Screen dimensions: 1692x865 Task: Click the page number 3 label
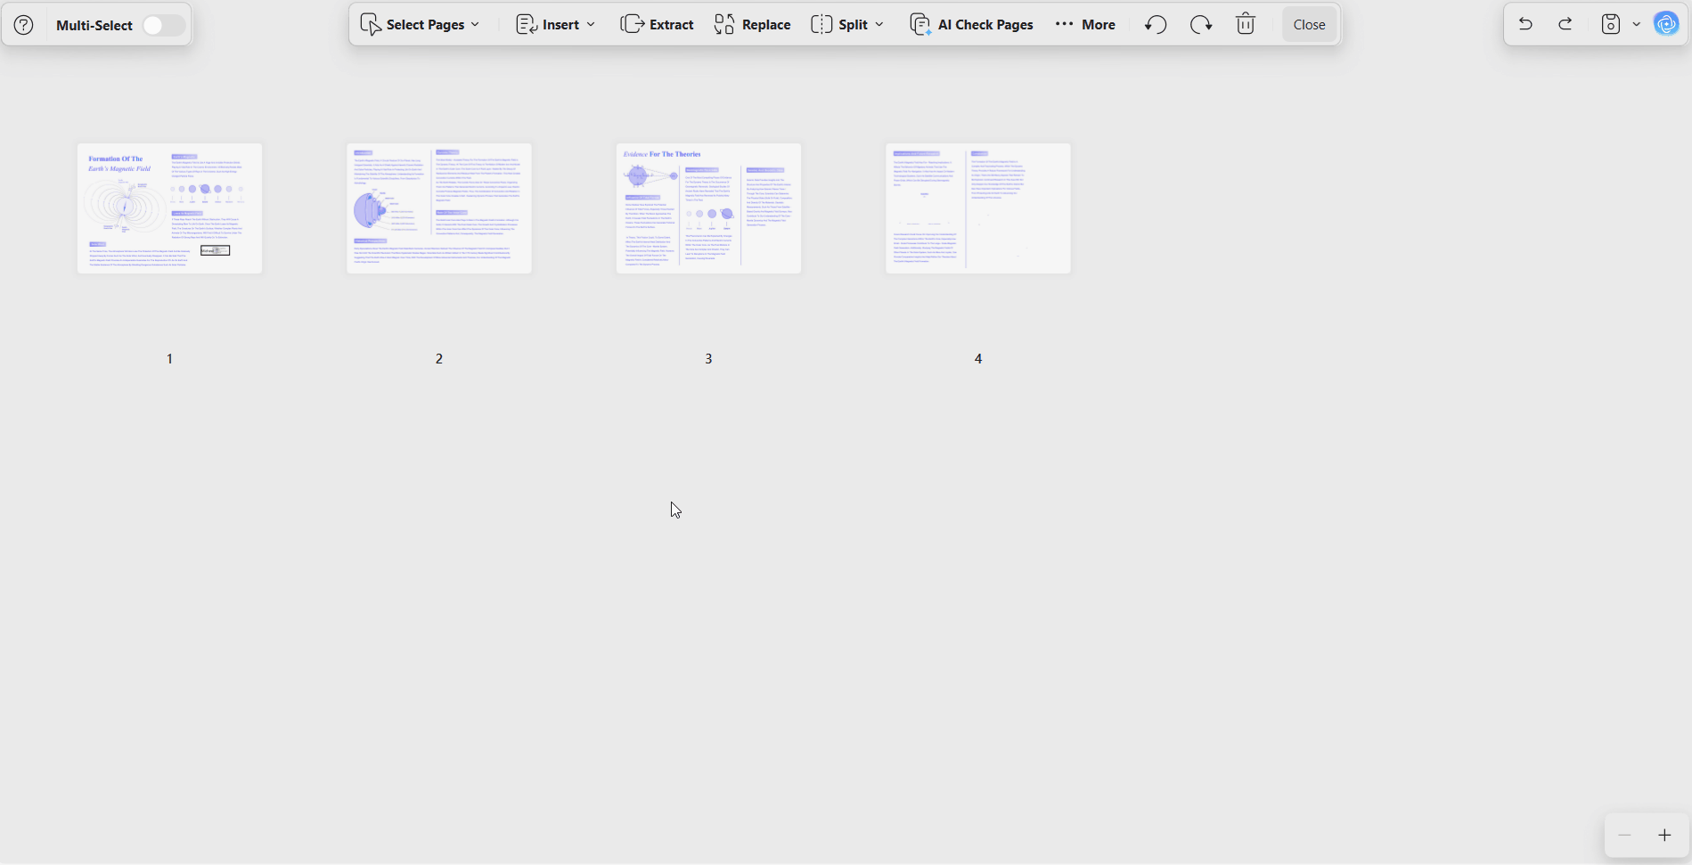click(708, 358)
